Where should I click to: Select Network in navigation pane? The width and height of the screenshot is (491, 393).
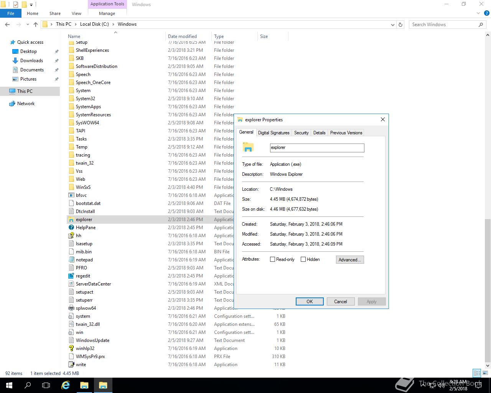point(26,104)
